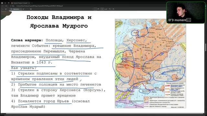Select the PDF highlight tool
Viewport: 207px width, 116px height.
click(x=6, y=9)
